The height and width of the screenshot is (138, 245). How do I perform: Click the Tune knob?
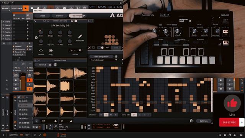pos(70,41)
